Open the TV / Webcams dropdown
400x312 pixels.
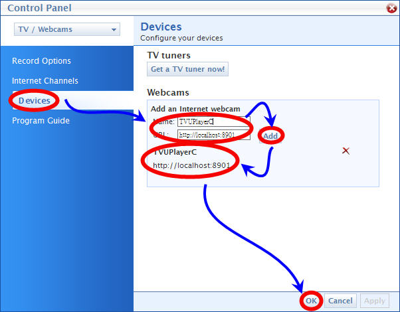(67, 29)
